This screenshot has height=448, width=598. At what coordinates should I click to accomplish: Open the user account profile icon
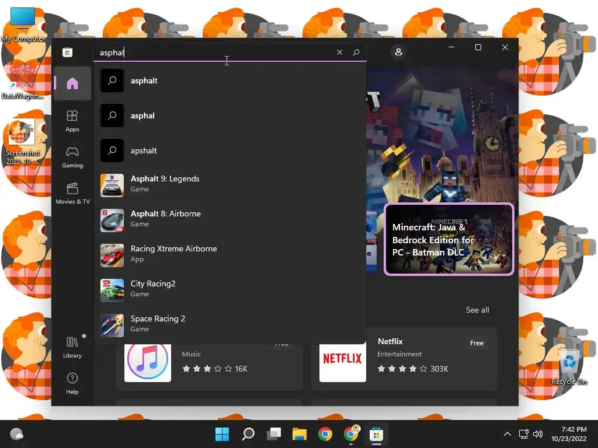(x=398, y=52)
